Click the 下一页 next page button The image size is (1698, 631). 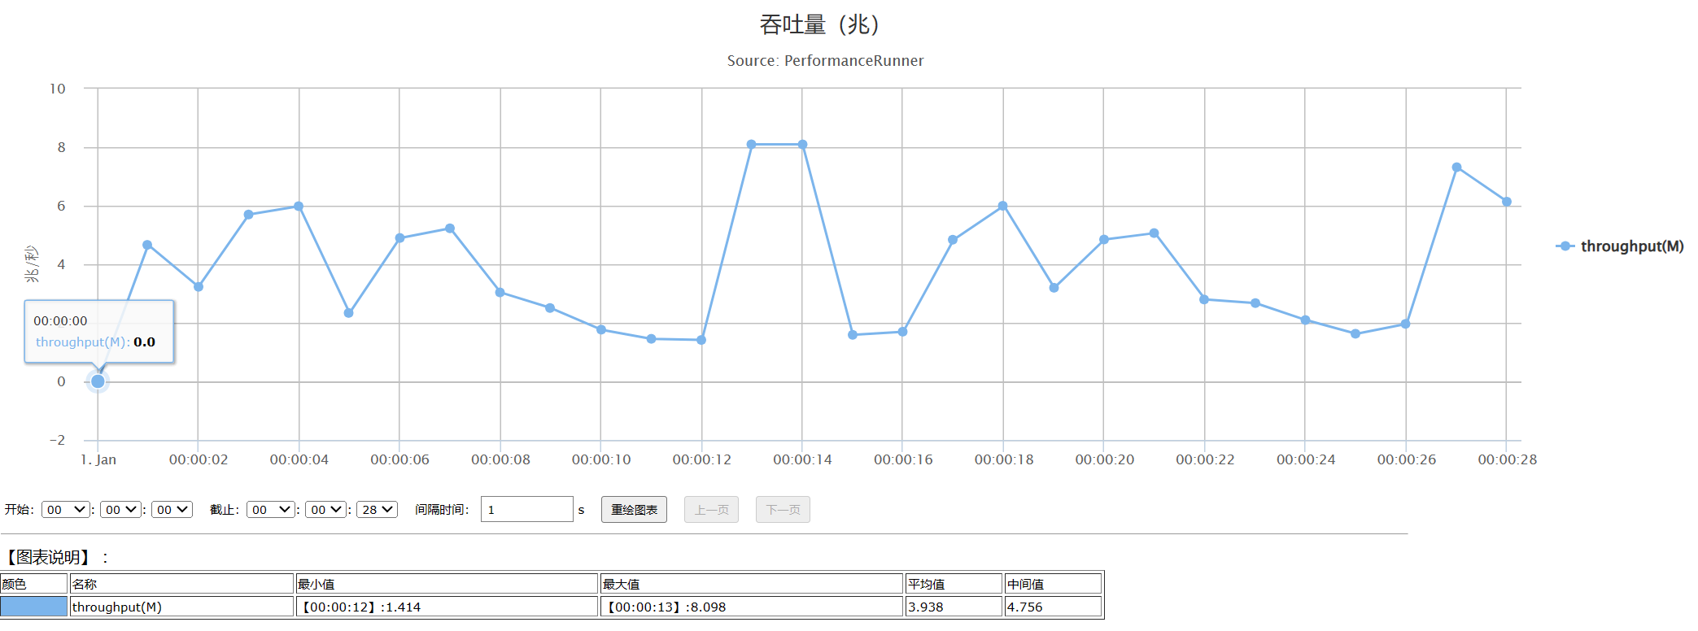tap(783, 510)
